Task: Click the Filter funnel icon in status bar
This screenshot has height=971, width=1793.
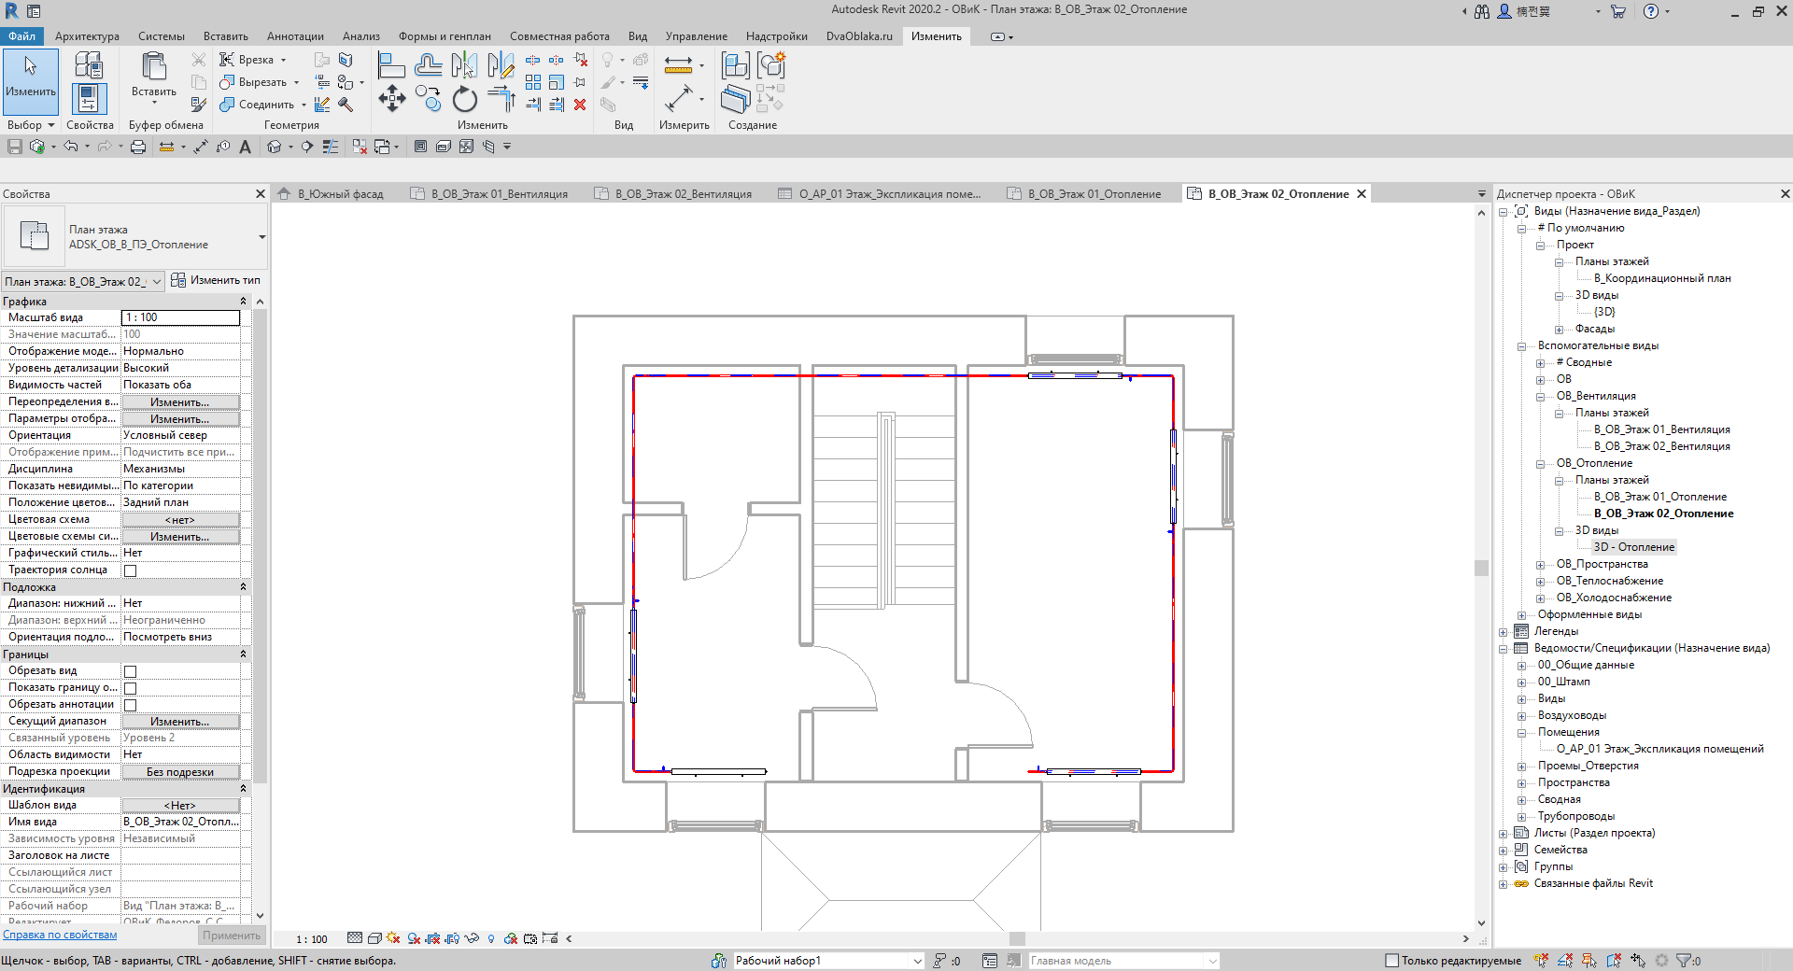Action: point(1684,960)
